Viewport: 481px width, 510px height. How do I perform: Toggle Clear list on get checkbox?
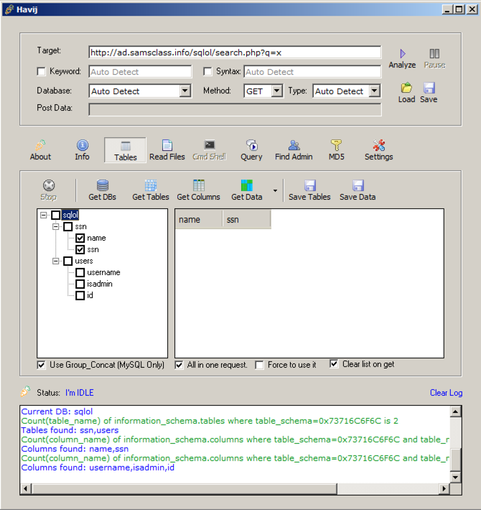(334, 363)
